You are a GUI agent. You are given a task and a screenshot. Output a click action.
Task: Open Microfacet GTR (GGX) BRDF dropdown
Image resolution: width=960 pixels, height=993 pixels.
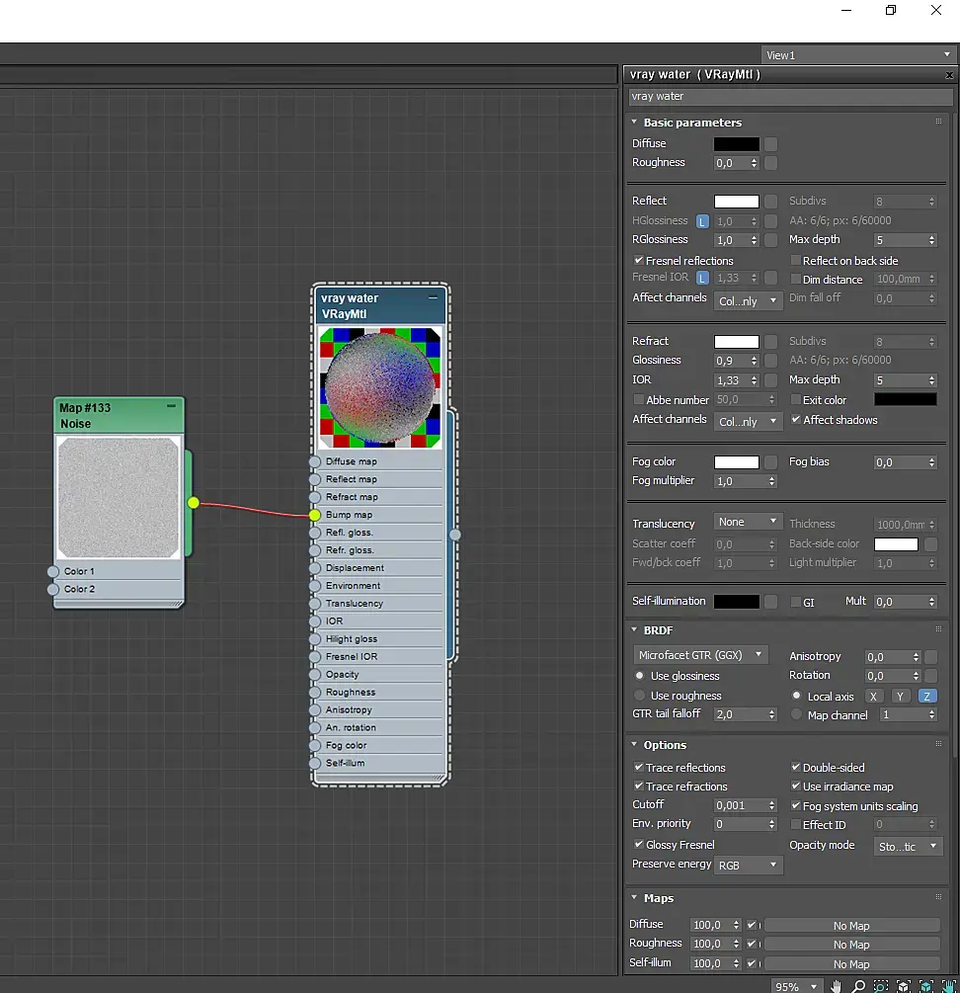click(x=700, y=655)
